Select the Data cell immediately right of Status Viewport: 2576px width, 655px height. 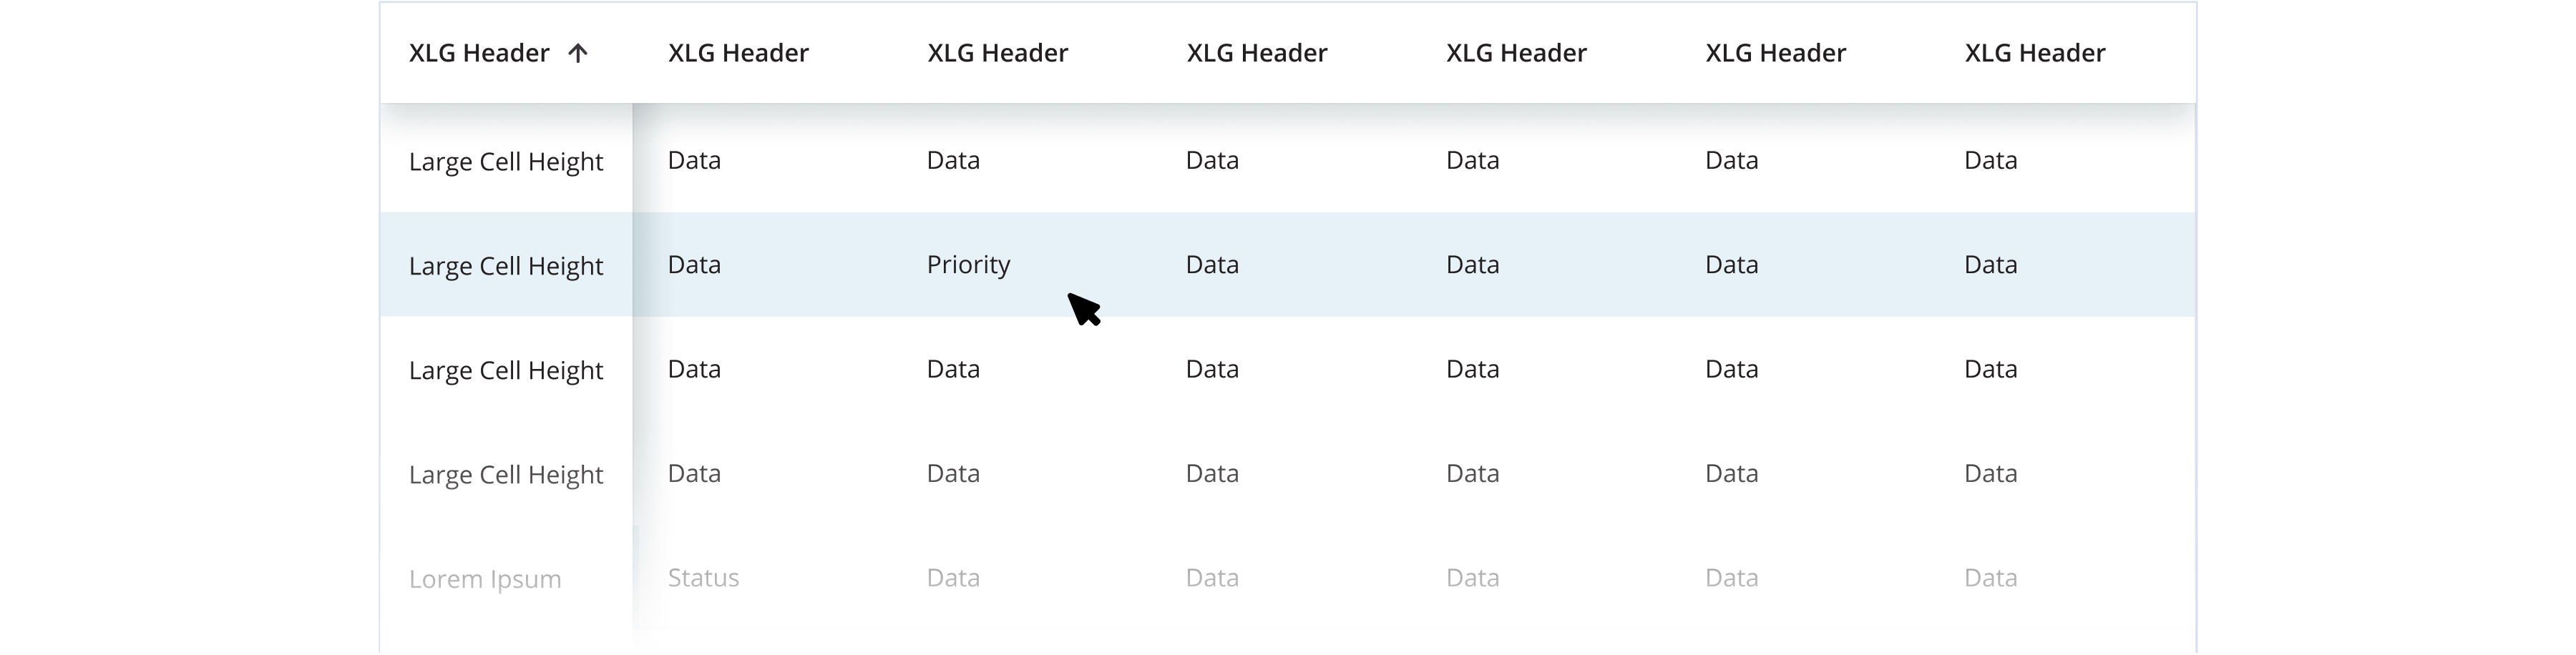click(953, 578)
